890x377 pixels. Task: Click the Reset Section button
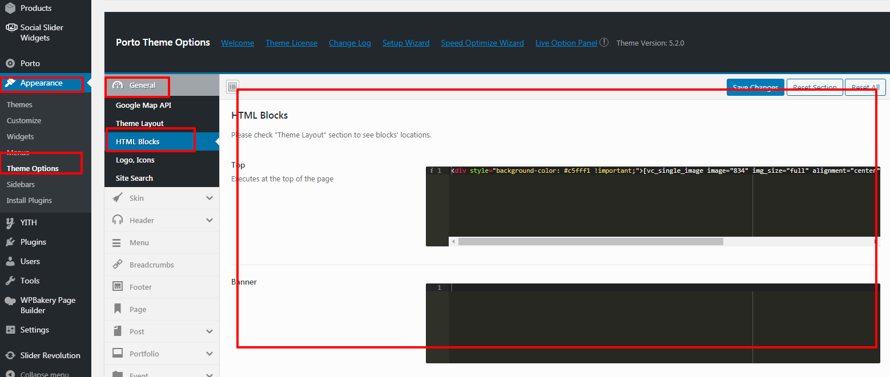815,87
